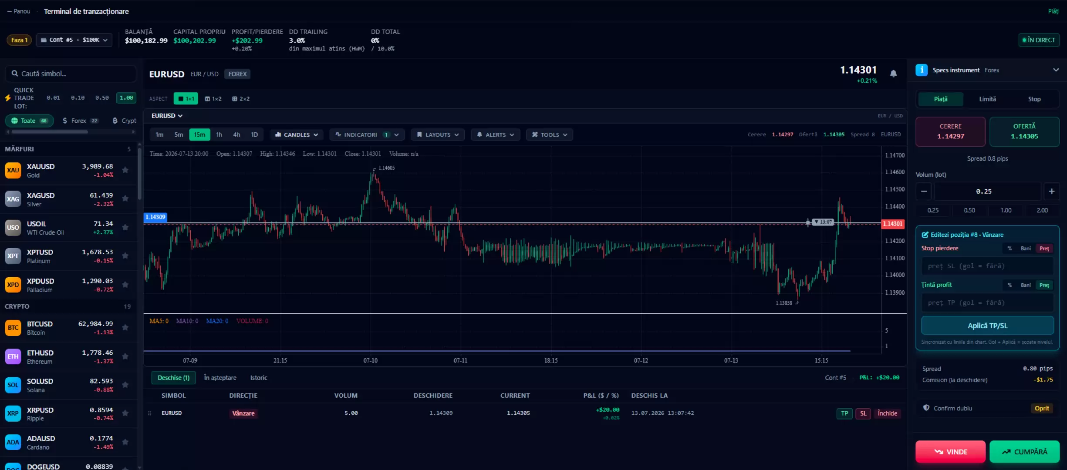Toggle the Confirm dublu Oprit switch
Screen dimensions: 1067x470
coord(1041,408)
